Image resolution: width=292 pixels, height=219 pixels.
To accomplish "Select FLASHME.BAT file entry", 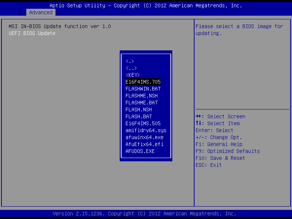I will [142, 103].
